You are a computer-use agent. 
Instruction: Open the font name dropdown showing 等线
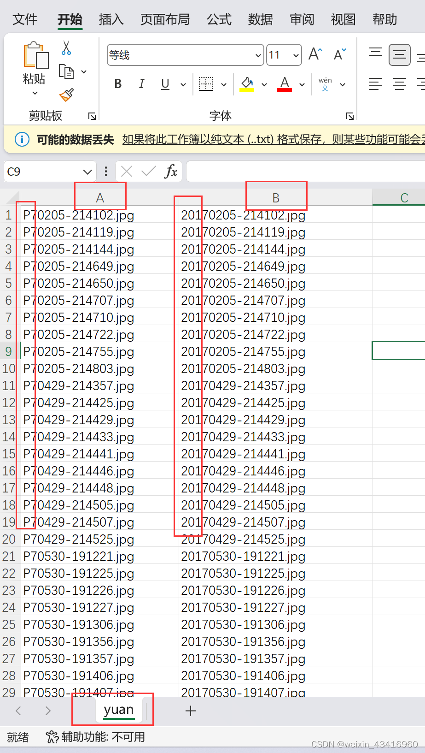point(258,55)
